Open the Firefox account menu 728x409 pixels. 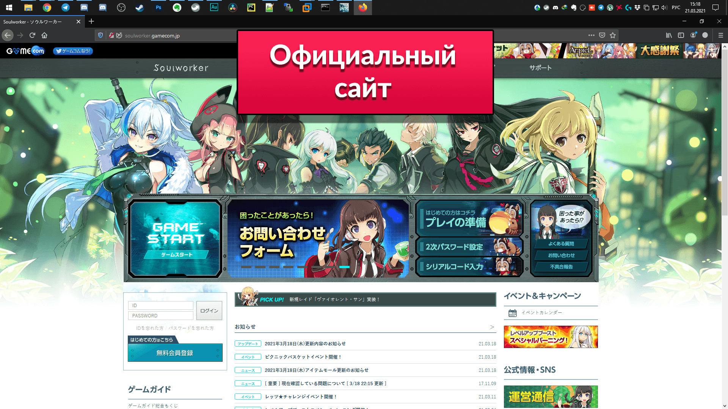pos(693,35)
